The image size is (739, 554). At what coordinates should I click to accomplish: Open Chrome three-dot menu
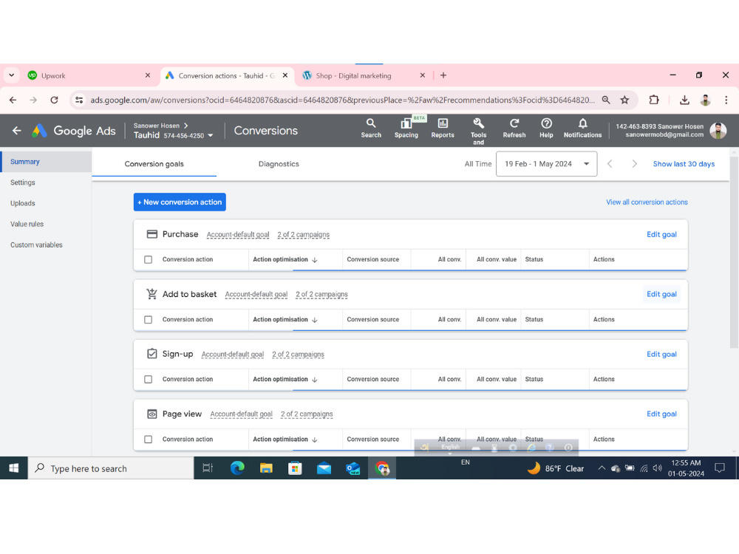(x=726, y=100)
